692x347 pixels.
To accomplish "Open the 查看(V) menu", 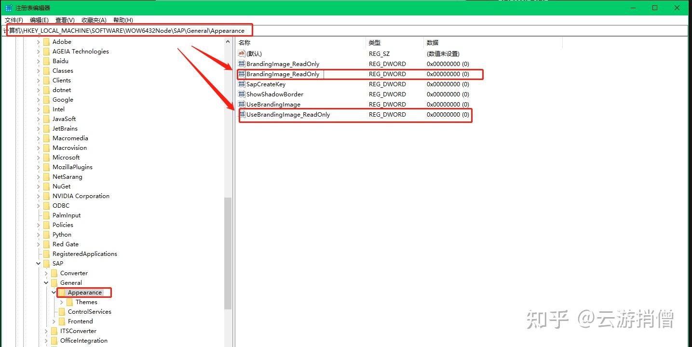I will 65,20.
